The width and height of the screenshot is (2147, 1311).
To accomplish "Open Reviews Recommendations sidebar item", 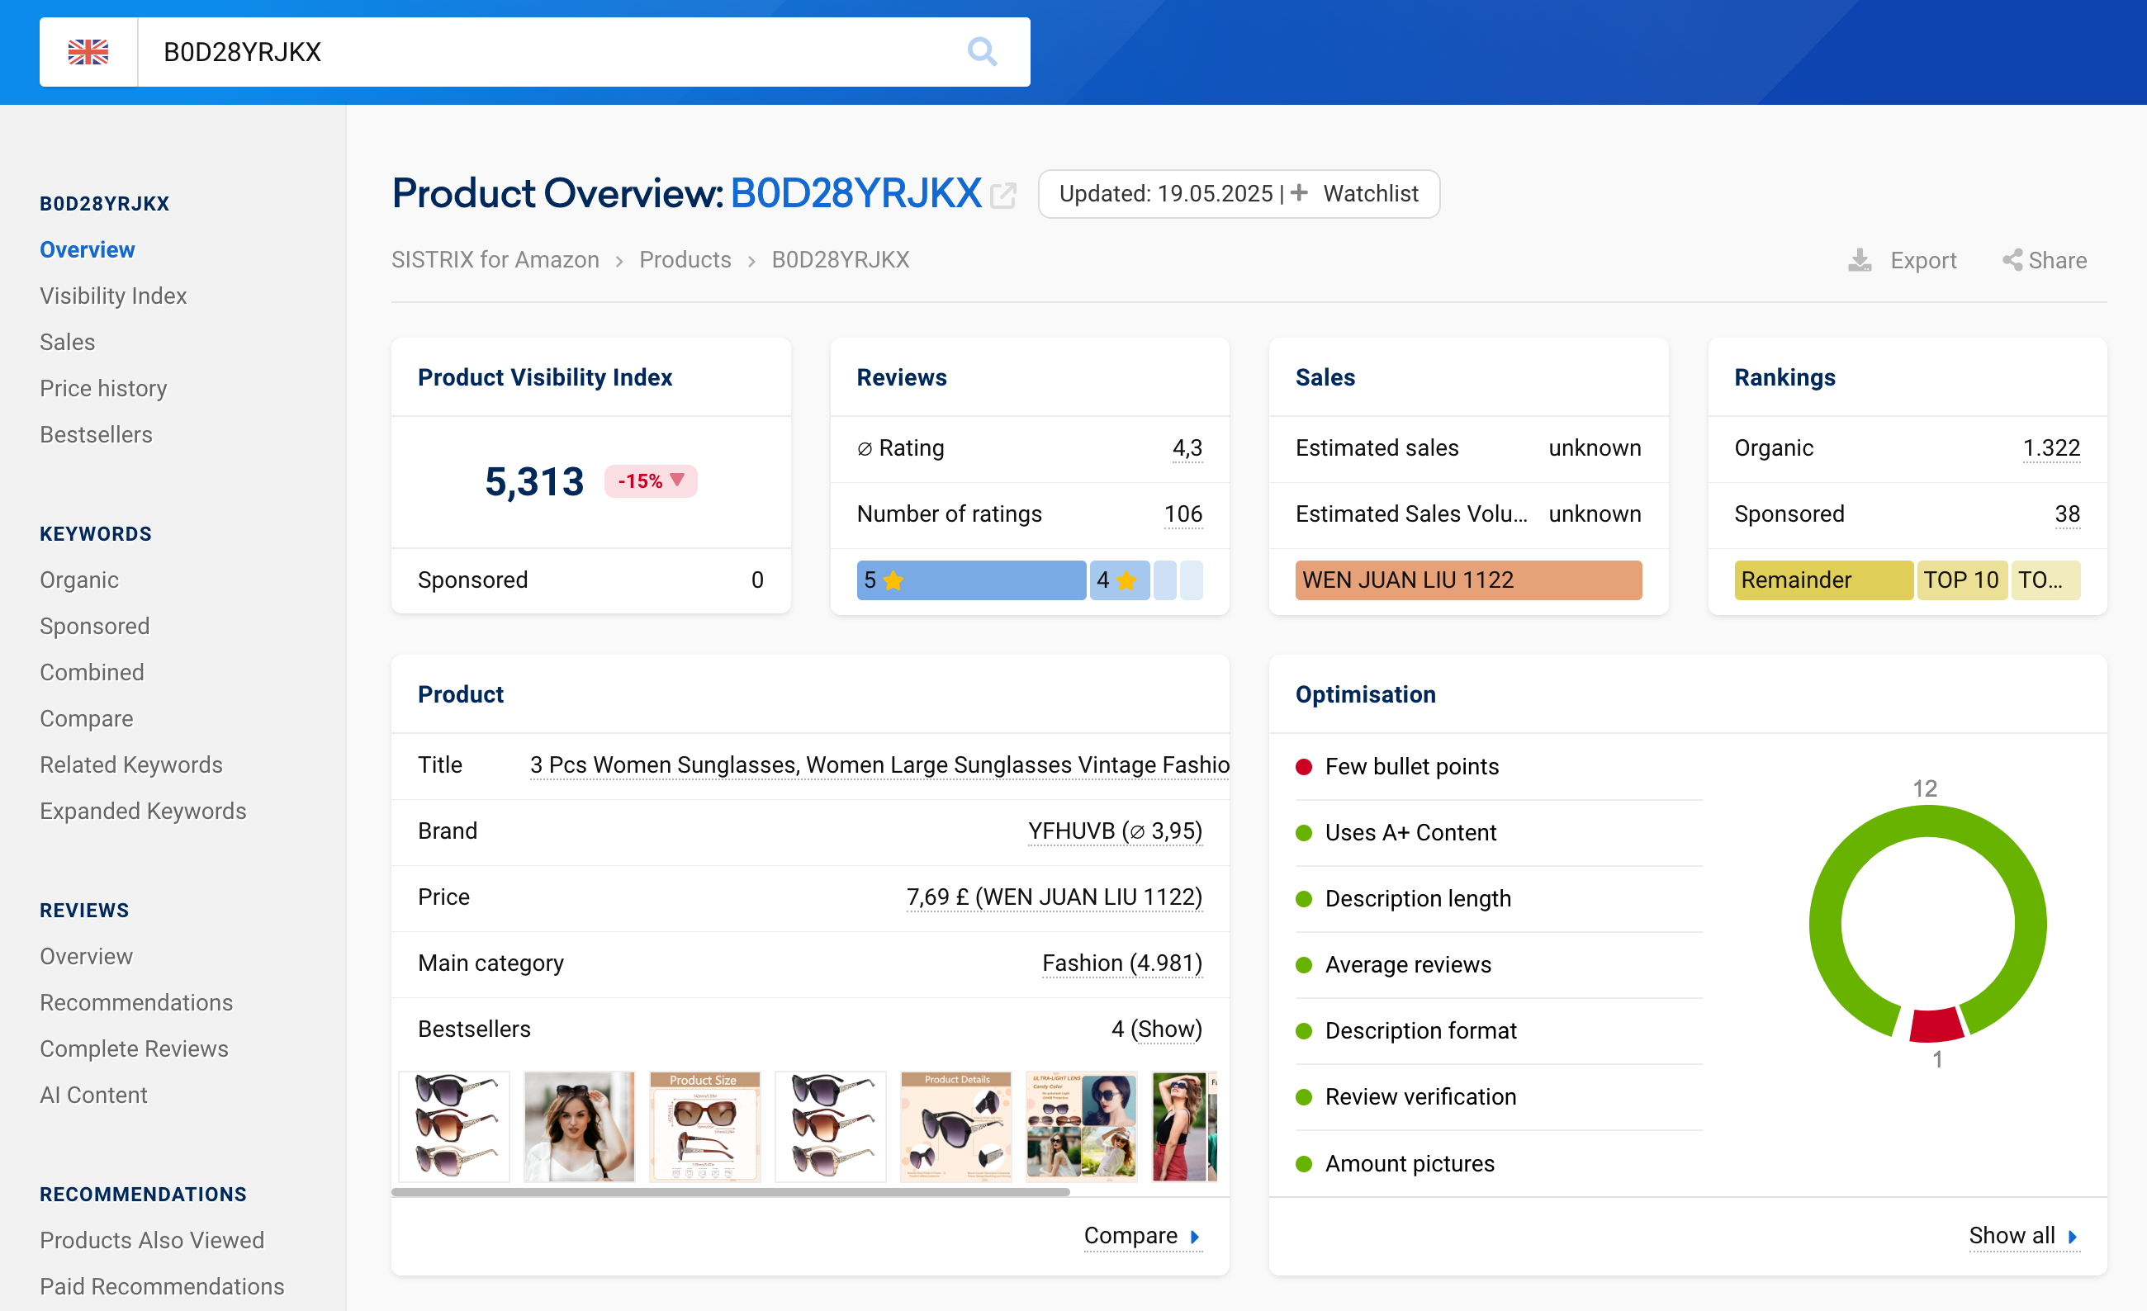I will coord(136,1002).
